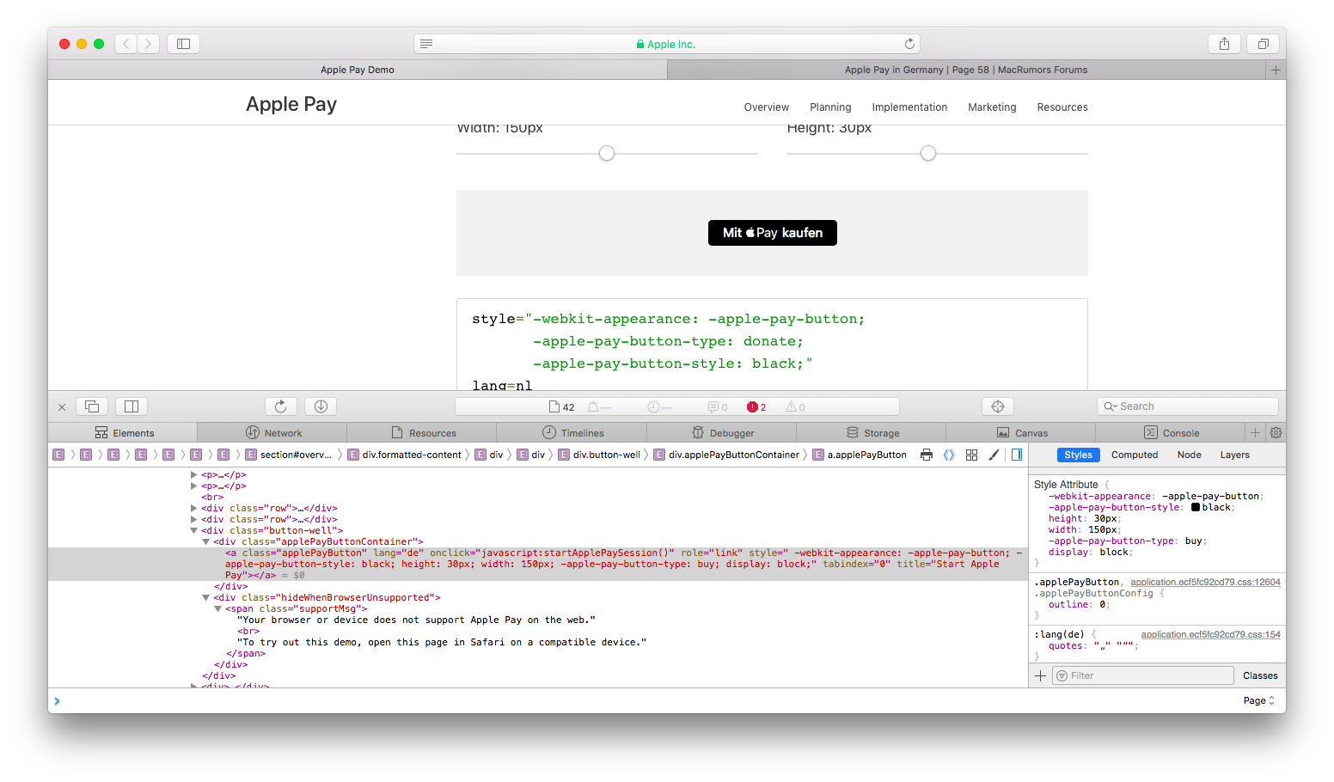Click the Height slider handle
1334x782 pixels.
tap(928, 153)
